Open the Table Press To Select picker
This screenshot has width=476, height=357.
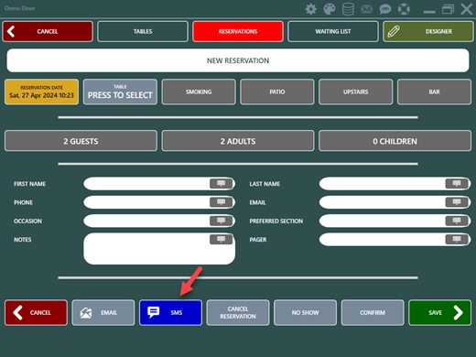[x=120, y=92]
